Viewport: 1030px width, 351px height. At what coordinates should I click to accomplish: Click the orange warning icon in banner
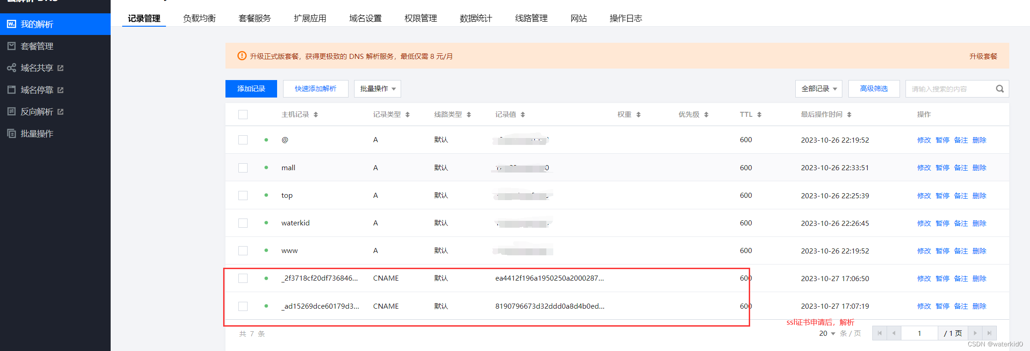point(242,56)
